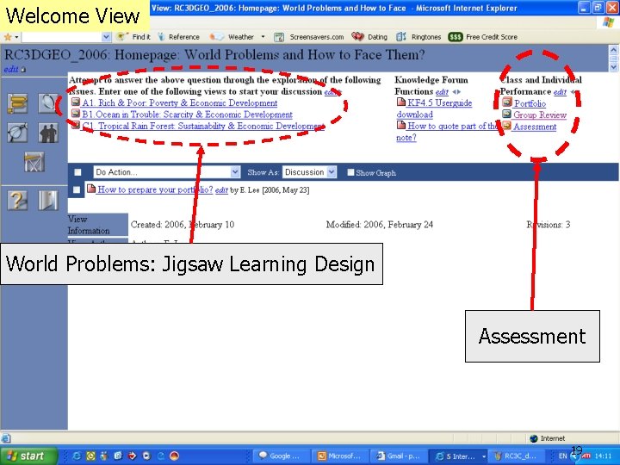Click the view icon beside B1. Ocean in Trouble
The image size is (620, 465).
point(76,114)
